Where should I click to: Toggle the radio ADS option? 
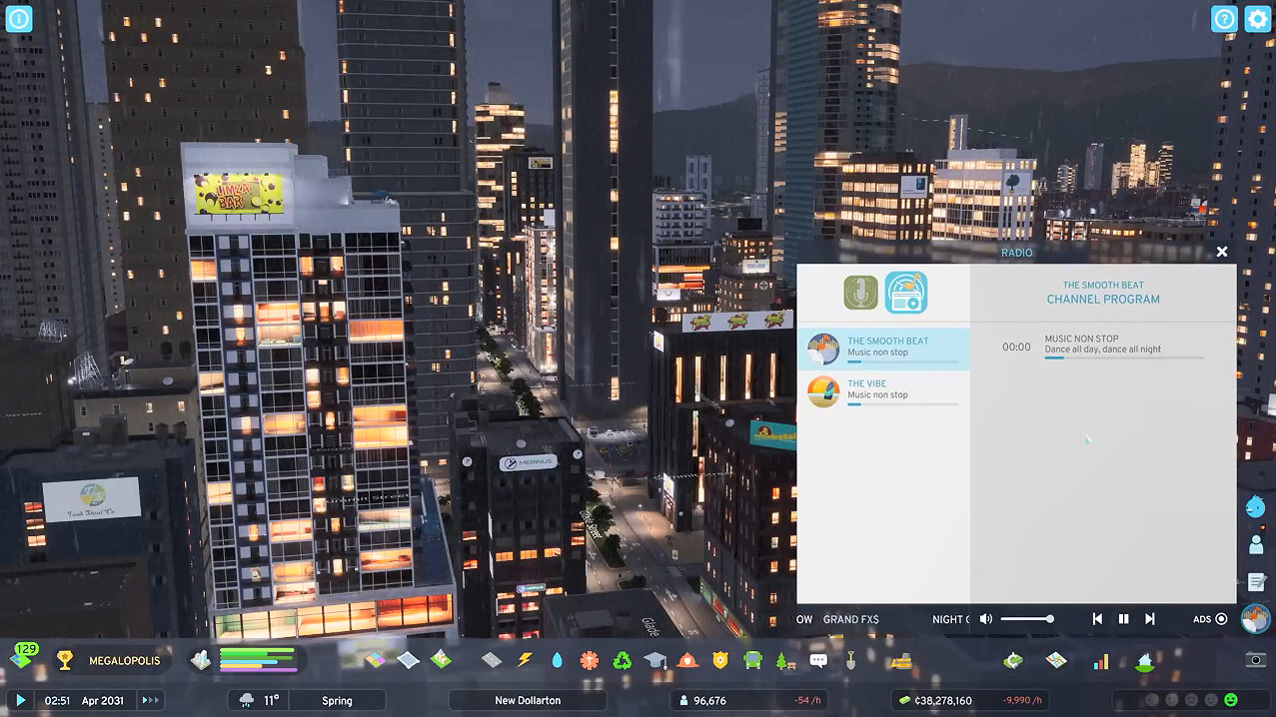1221,619
